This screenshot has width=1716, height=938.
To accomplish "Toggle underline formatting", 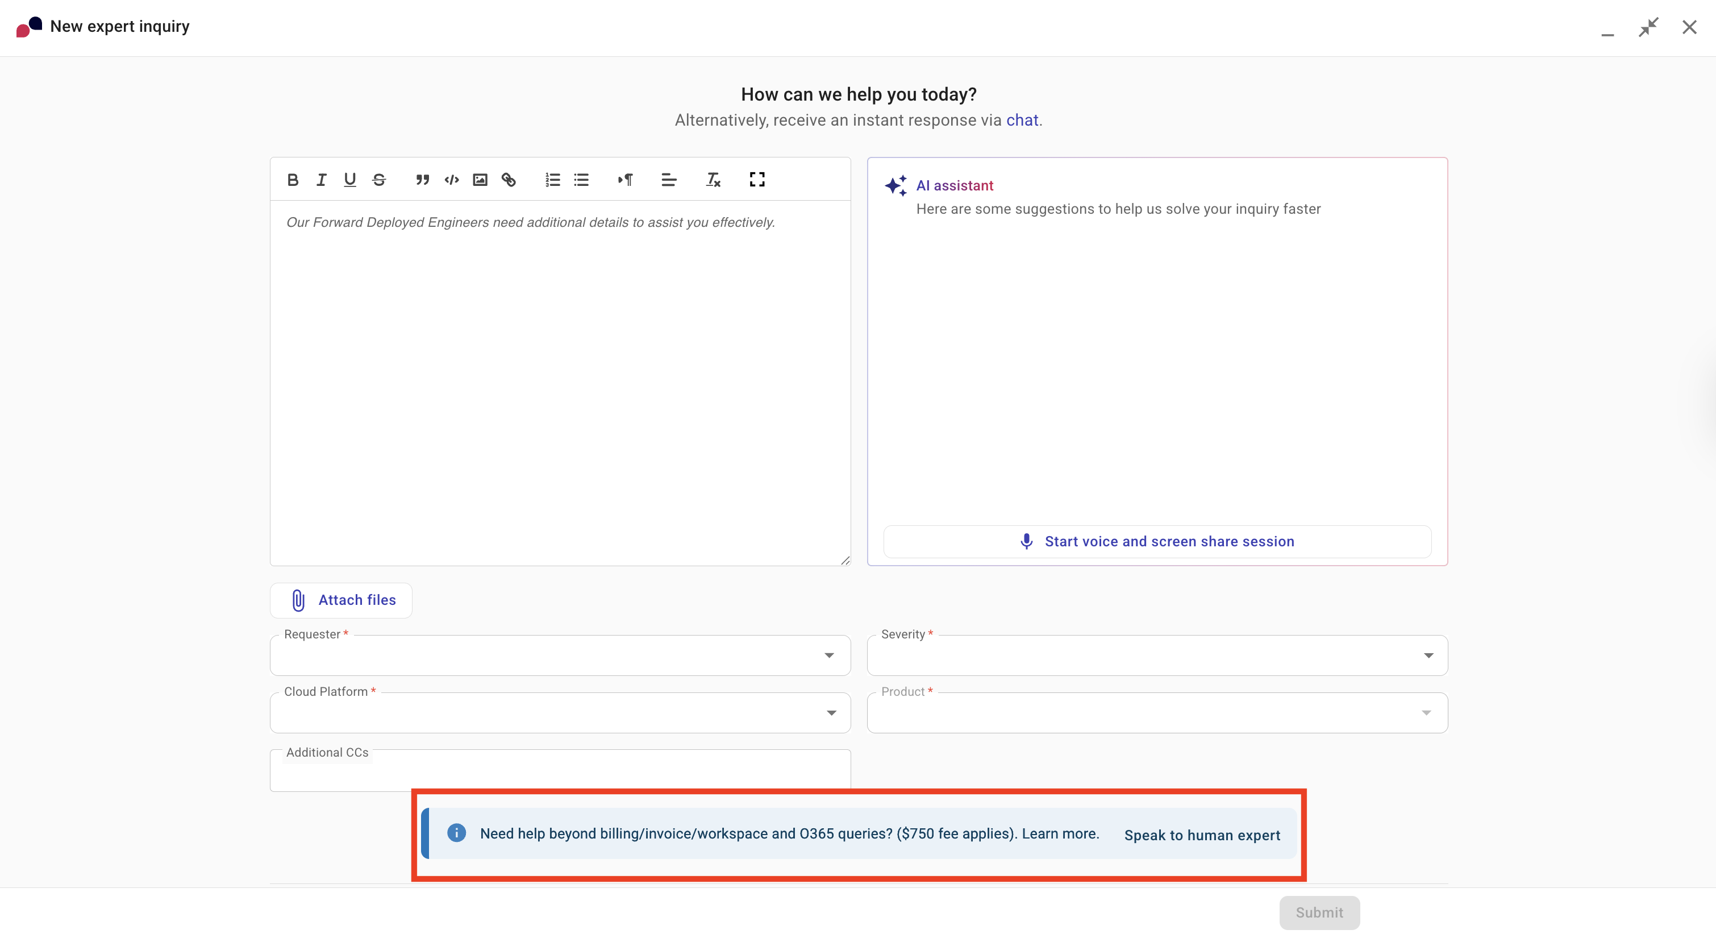I will point(349,179).
